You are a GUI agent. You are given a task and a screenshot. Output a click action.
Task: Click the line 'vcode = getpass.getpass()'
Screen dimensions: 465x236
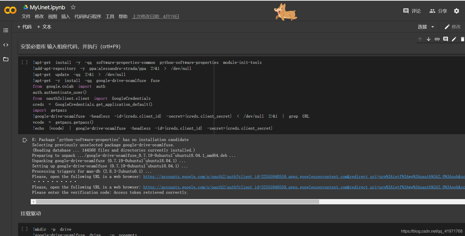pyautogui.click(x=63, y=122)
